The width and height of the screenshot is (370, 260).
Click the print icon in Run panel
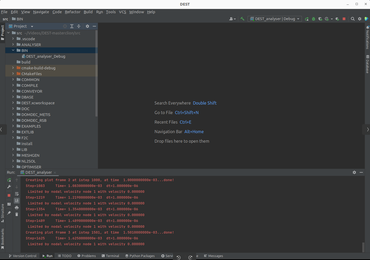click(17, 208)
